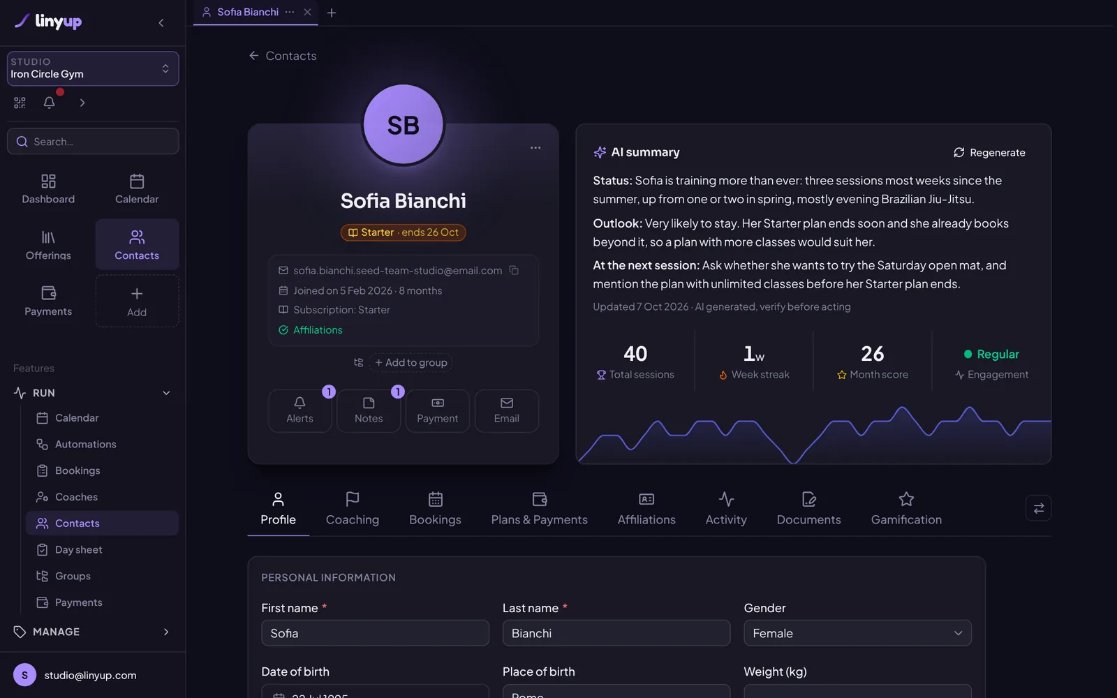Click the activity chart in AI summary

tap(814, 434)
